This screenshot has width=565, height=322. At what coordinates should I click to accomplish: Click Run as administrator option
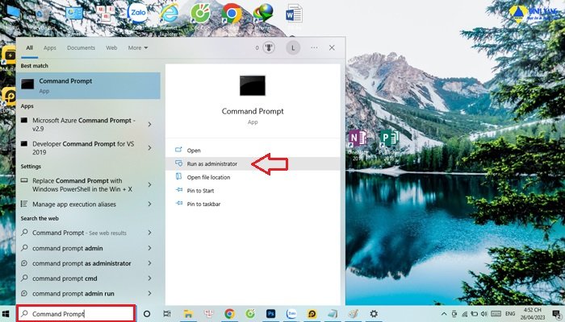click(211, 163)
